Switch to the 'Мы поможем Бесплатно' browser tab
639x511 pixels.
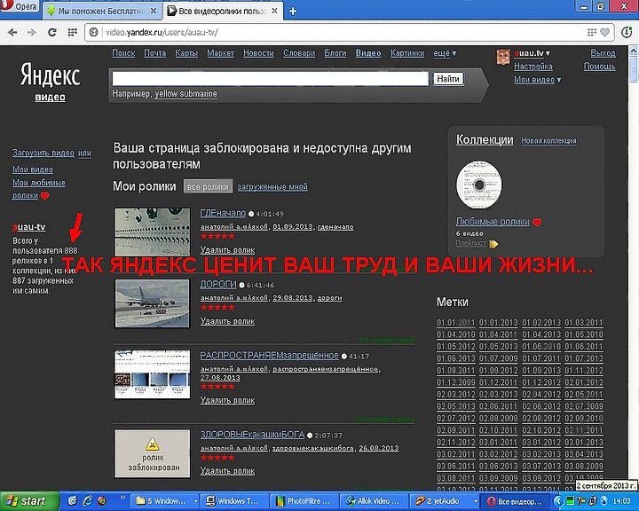pyautogui.click(x=102, y=11)
